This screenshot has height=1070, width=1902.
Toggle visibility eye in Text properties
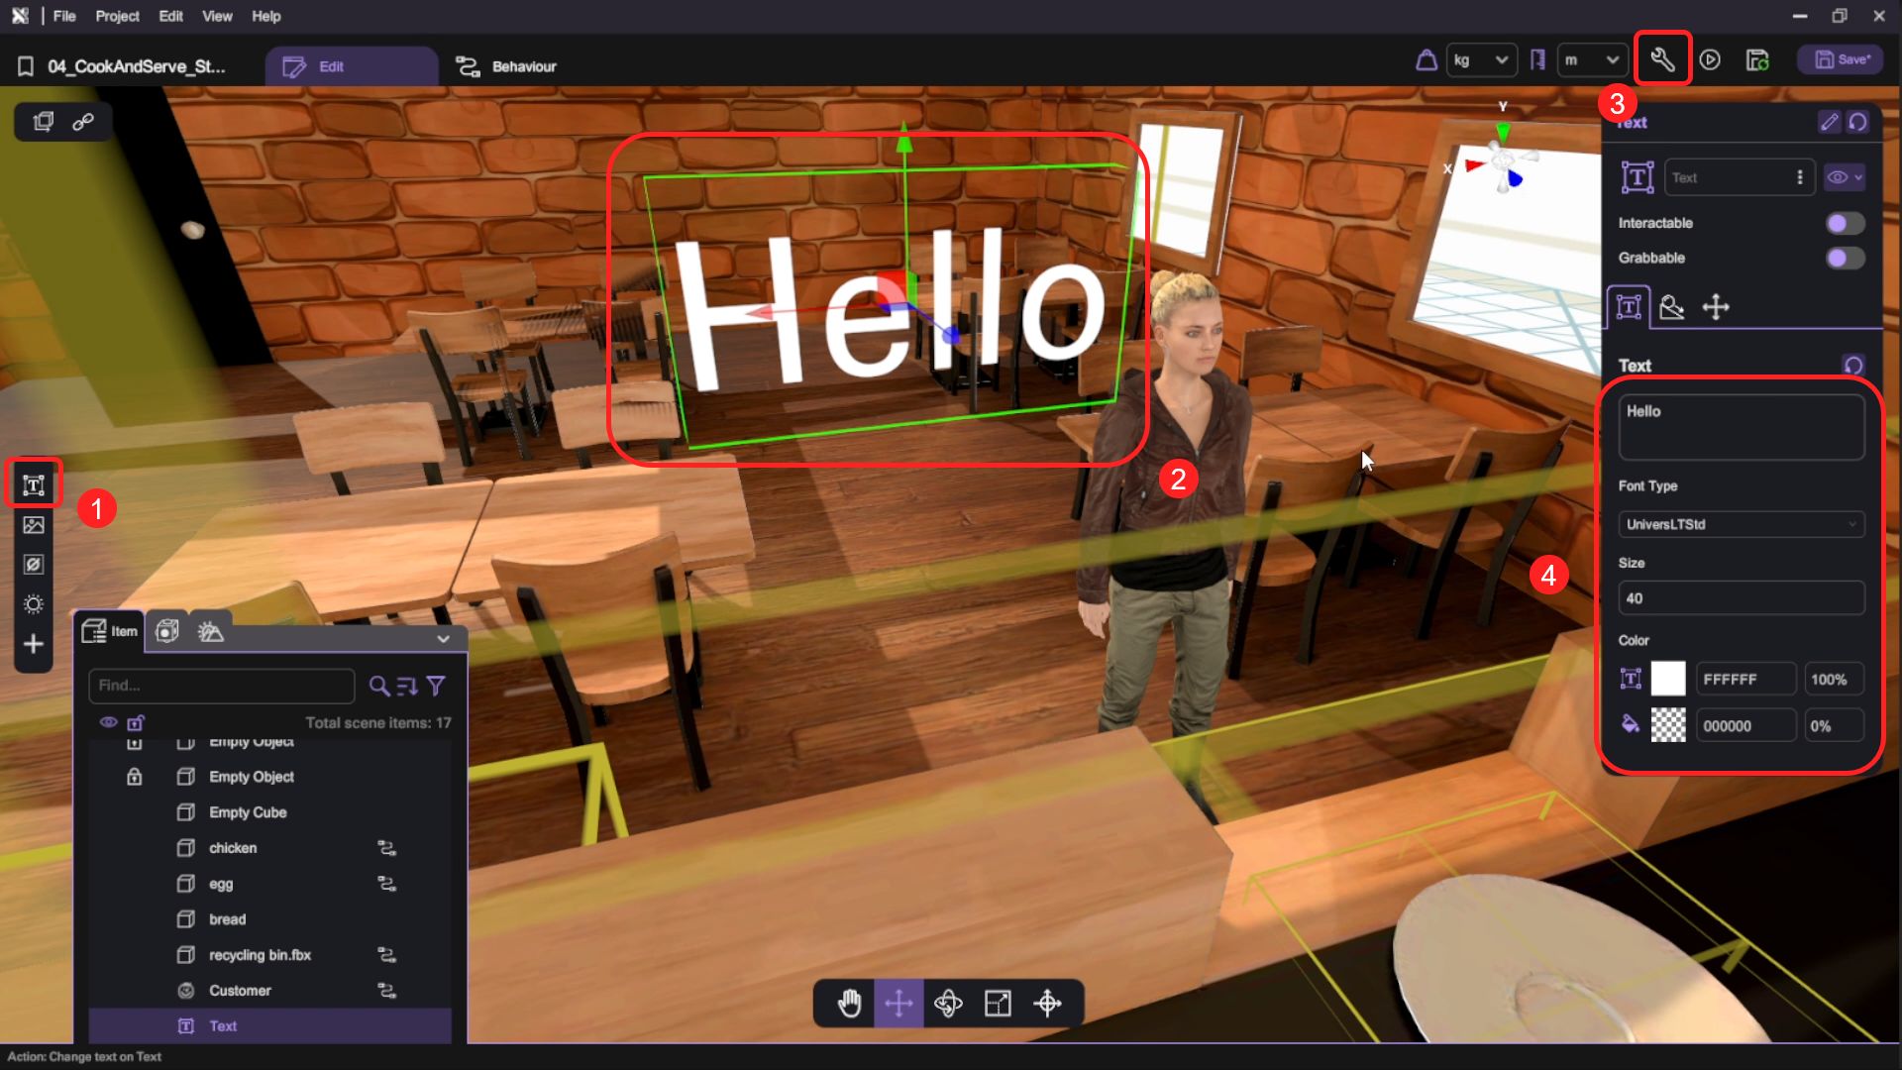(1838, 177)
